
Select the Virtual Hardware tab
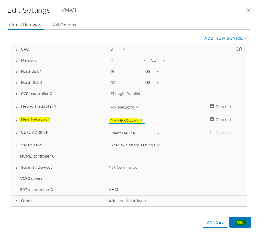pyautogui.click(x=26, y=25)
